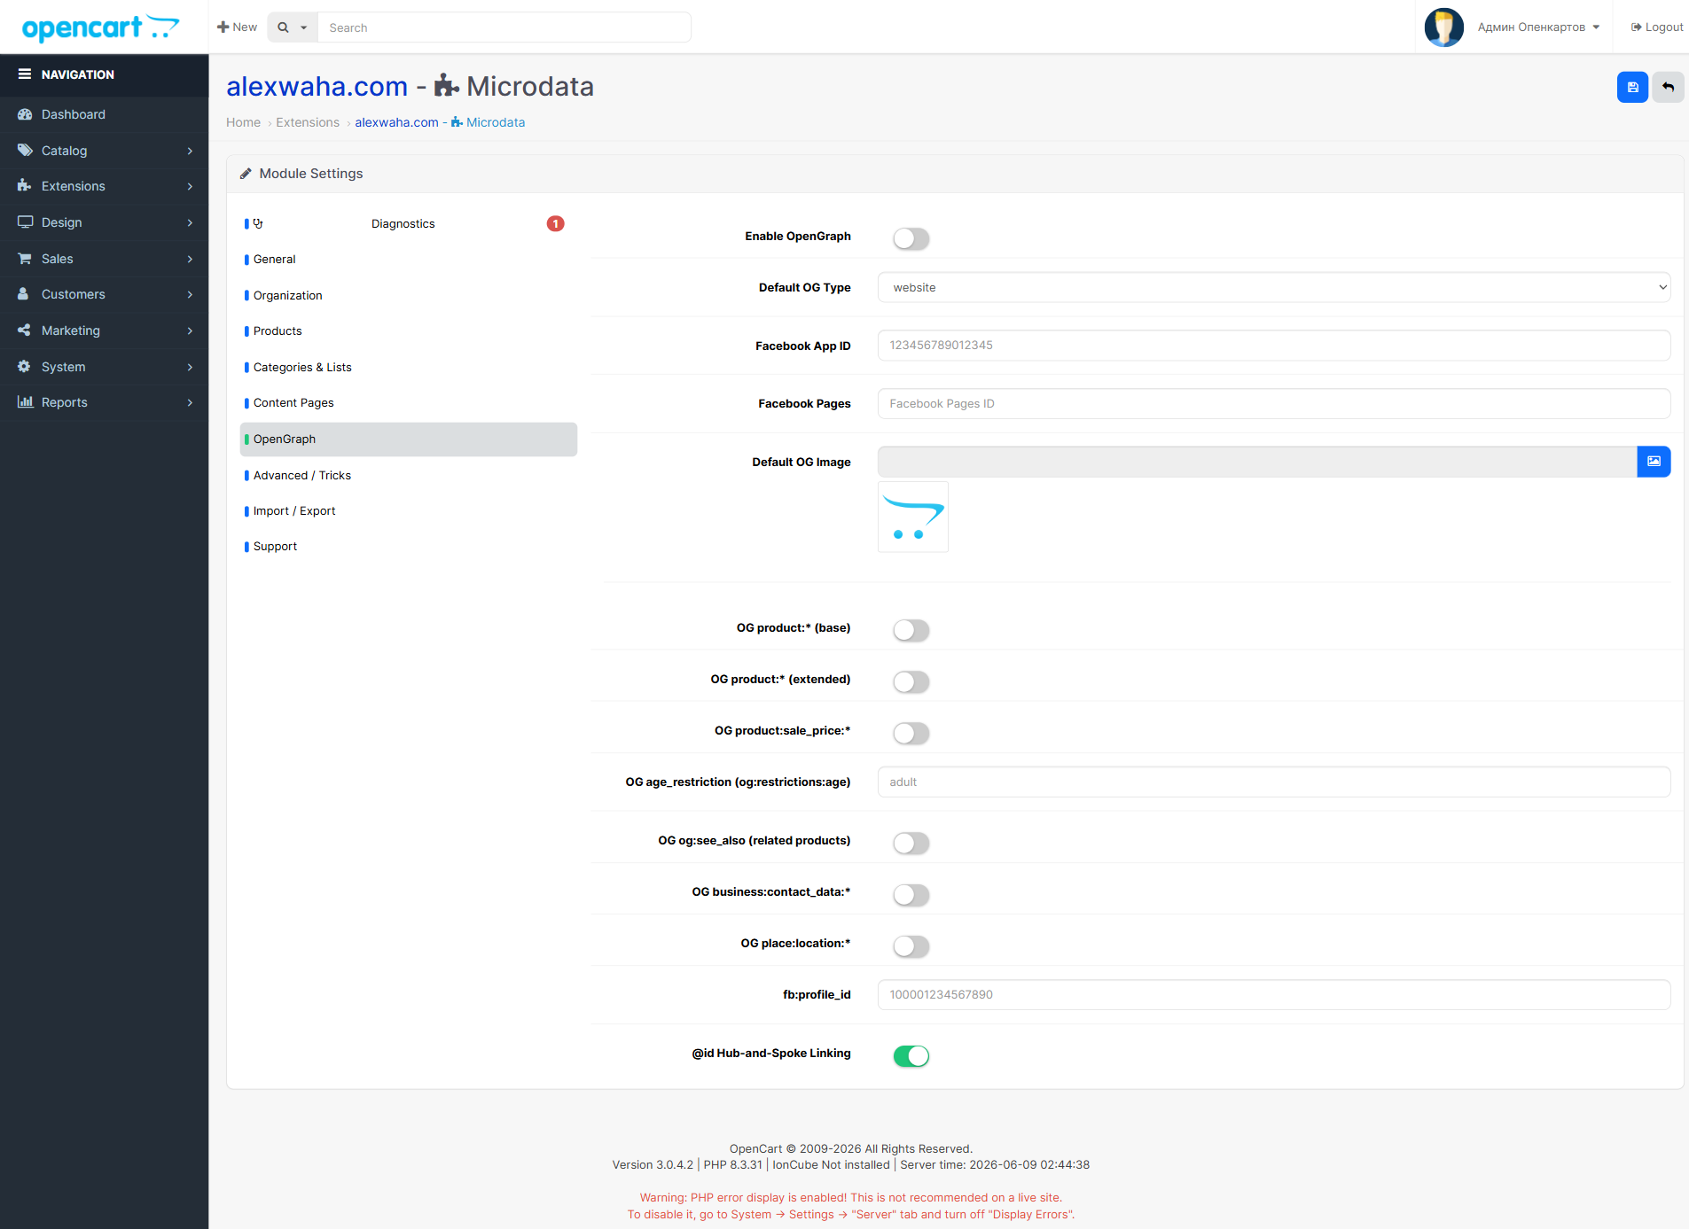Click the red Diagnostics badge showing 1
The width and height of the screenshot is (1689, 1229).
click(555, 223)
